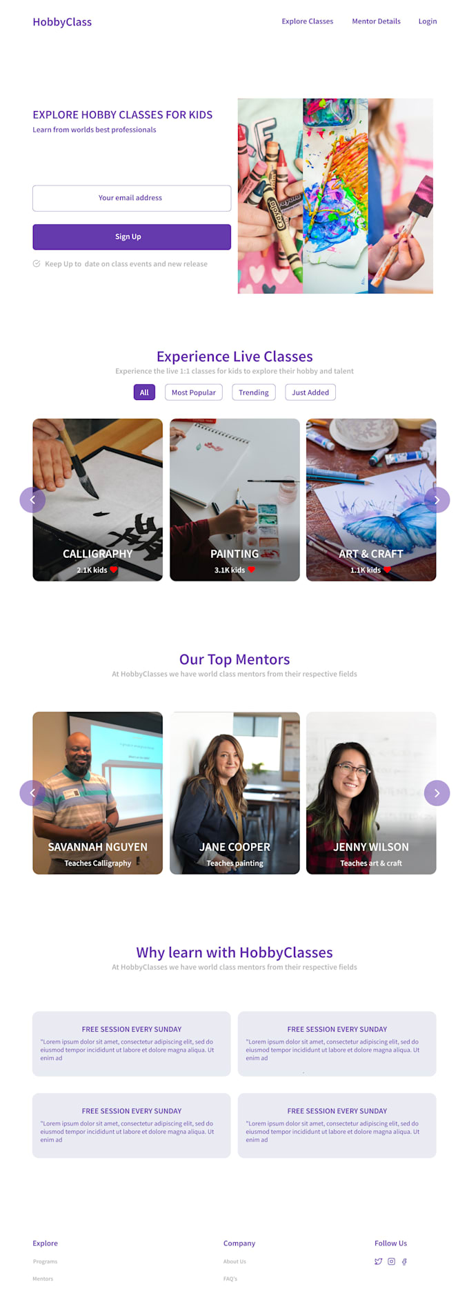Tap the heart on Art & Craft card
Image resolution: width=469 pixels, height=1309 pixels.
(387, 570)
